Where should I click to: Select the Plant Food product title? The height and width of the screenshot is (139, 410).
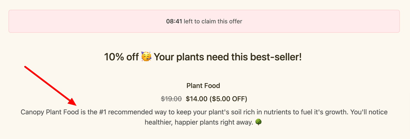(x=203, y=86)
